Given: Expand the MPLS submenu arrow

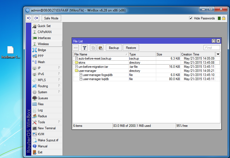Looking at the screenshot, I should [x=59, y=80].
